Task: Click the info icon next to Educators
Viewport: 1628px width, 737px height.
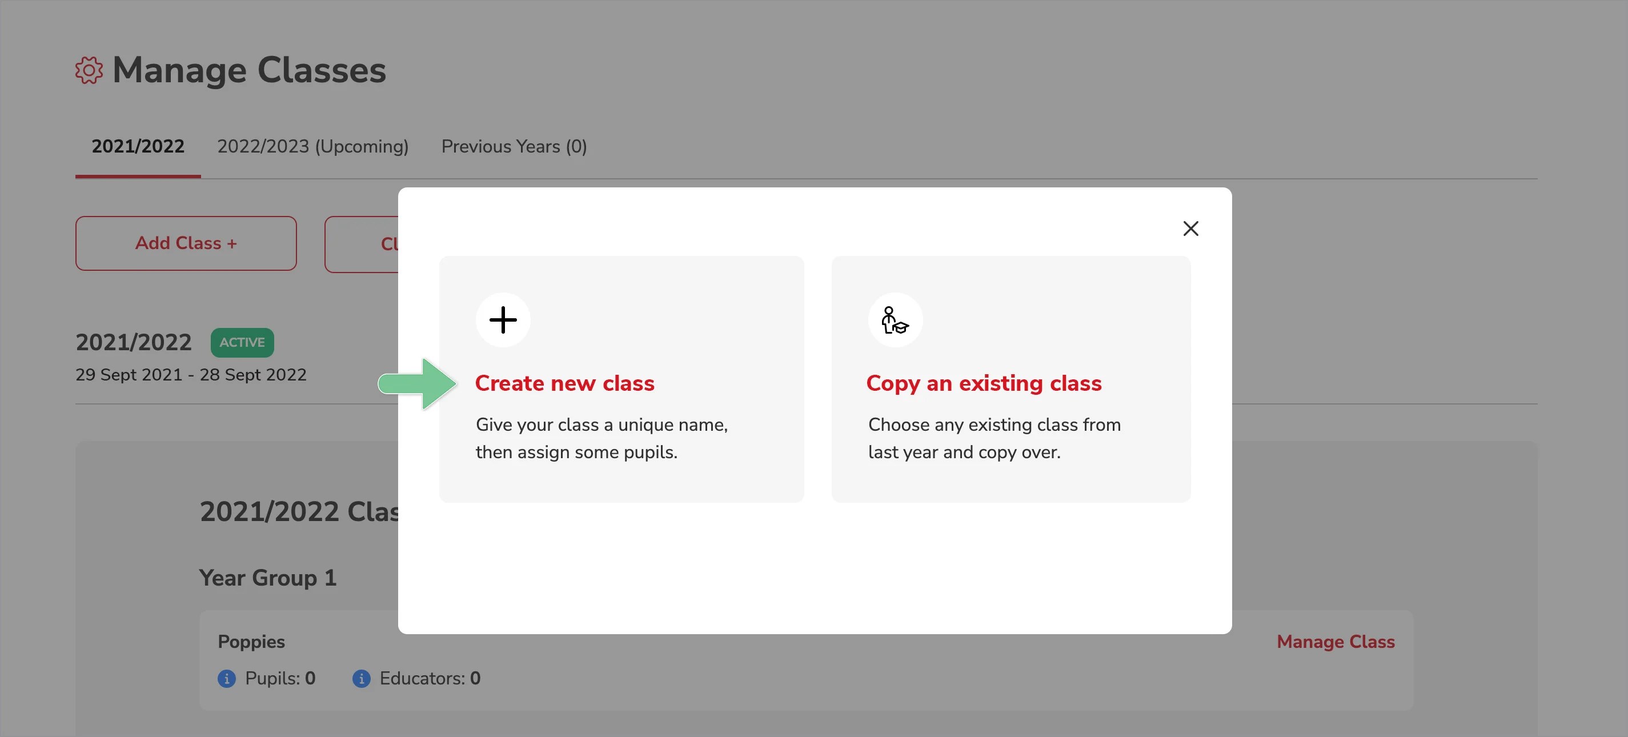Action: [361, 678]
